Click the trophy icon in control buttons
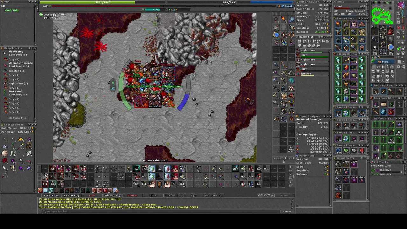The image size is (407, 229). point(378,72)
